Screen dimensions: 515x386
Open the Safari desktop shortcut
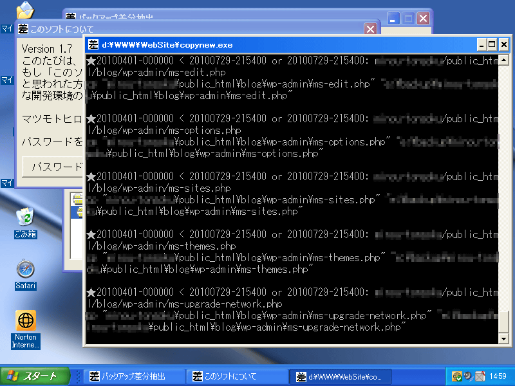tap(25, 275)
